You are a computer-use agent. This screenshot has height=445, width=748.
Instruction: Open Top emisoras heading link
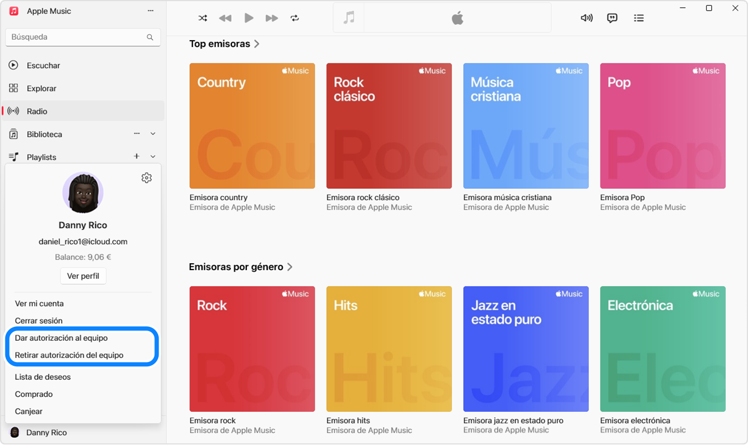220,44
